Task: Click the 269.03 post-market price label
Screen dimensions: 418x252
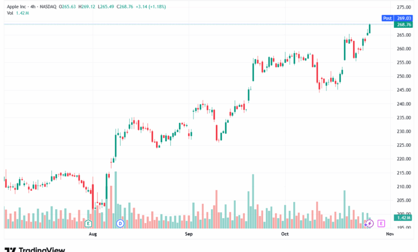Action: pyautogui.click(x=404, y=18)
